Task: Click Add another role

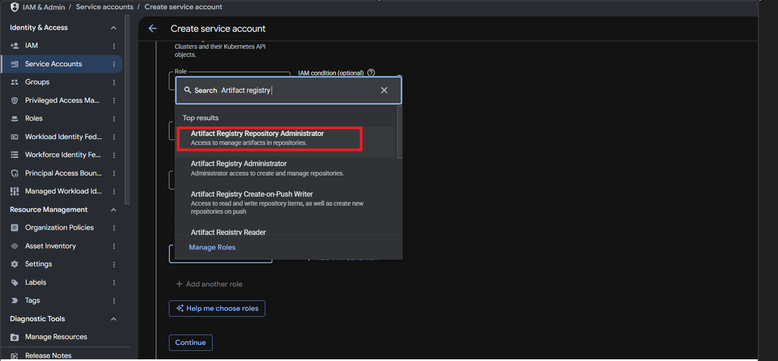Action: (x=209, y=285)
